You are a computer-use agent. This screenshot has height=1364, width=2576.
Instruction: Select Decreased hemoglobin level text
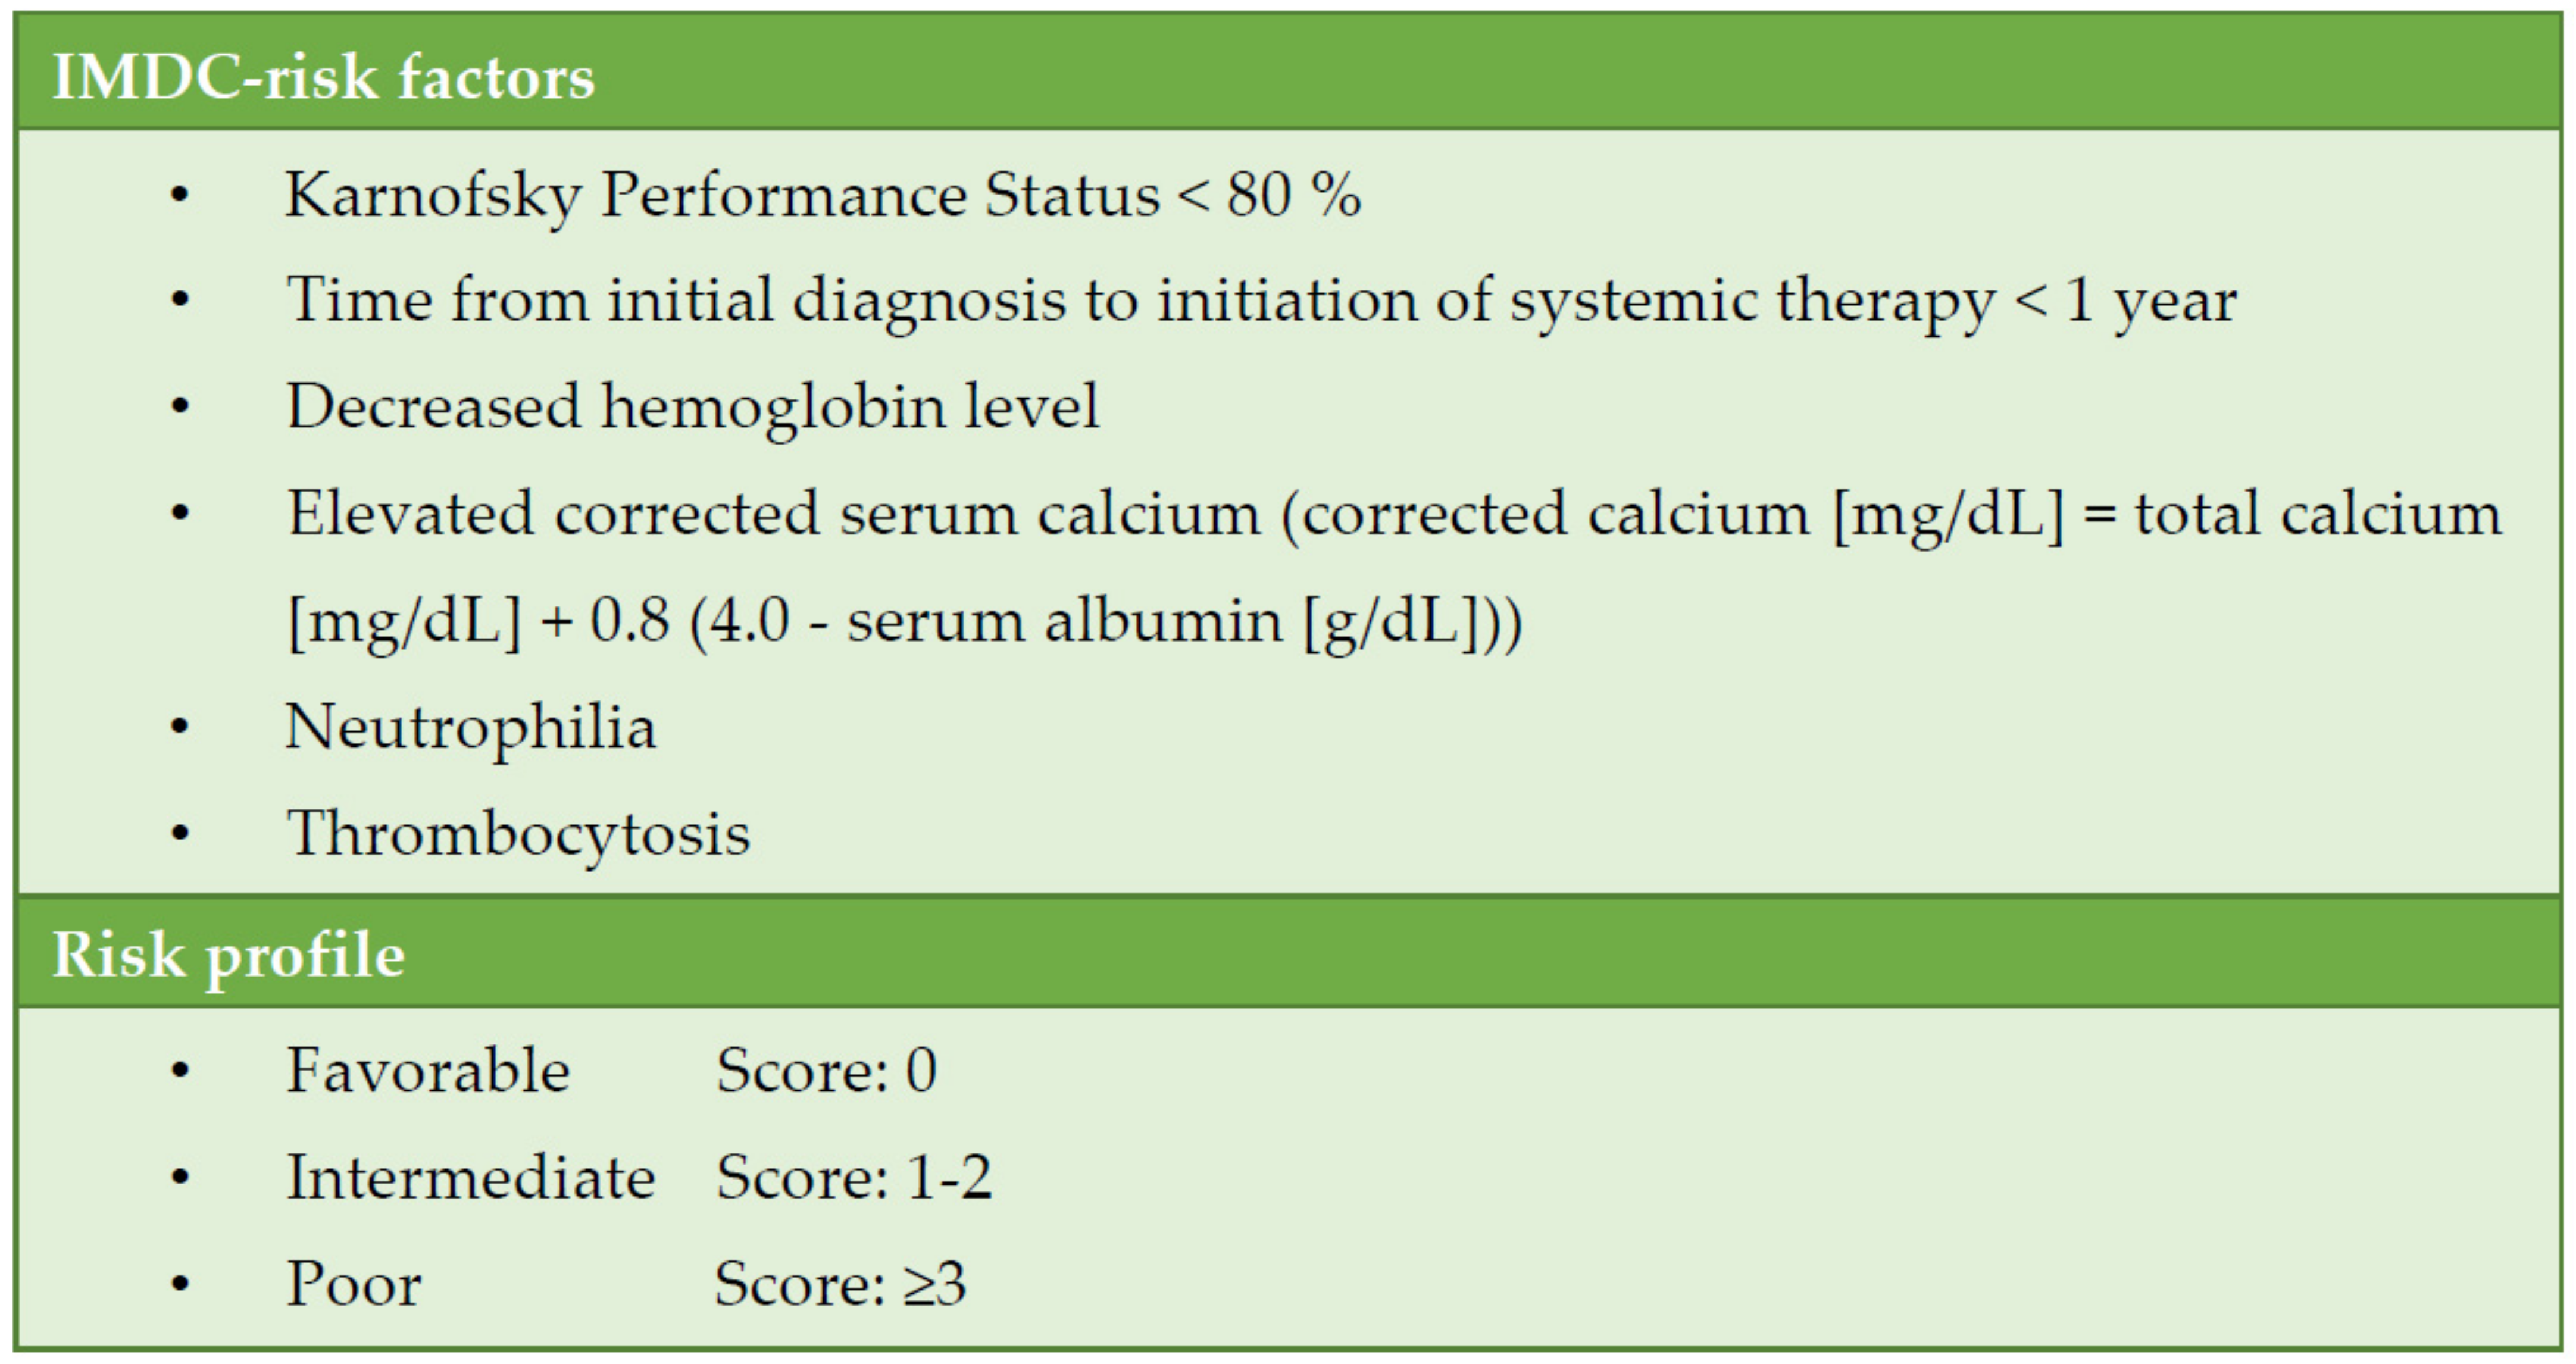pyautogui.click(x=692, y=407)
